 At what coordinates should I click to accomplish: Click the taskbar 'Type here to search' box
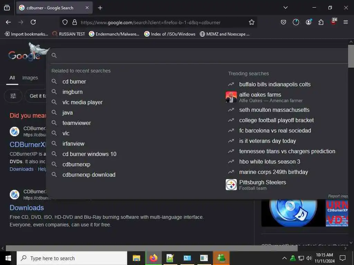click(72, 258)
